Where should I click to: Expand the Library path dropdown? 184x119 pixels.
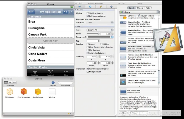pos(139,12)
